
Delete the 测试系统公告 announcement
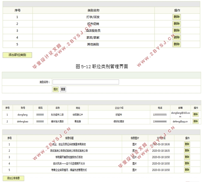pyautogui.click(x=187, y=150)
